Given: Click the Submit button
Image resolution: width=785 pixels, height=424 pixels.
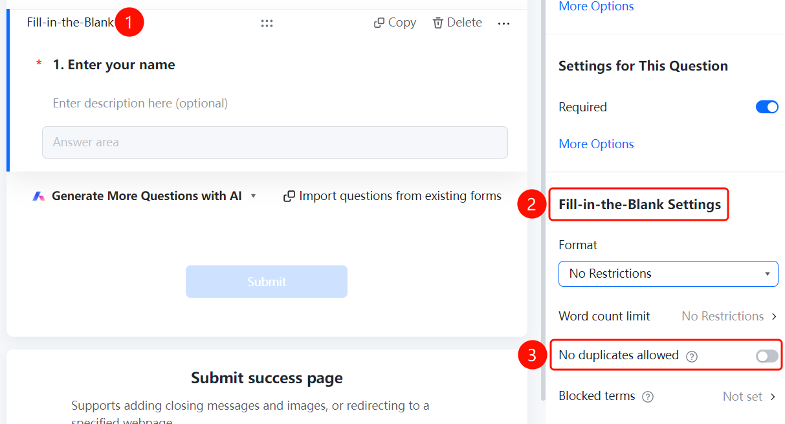Looking at the screenshot, I should click(x=267, y=282).
